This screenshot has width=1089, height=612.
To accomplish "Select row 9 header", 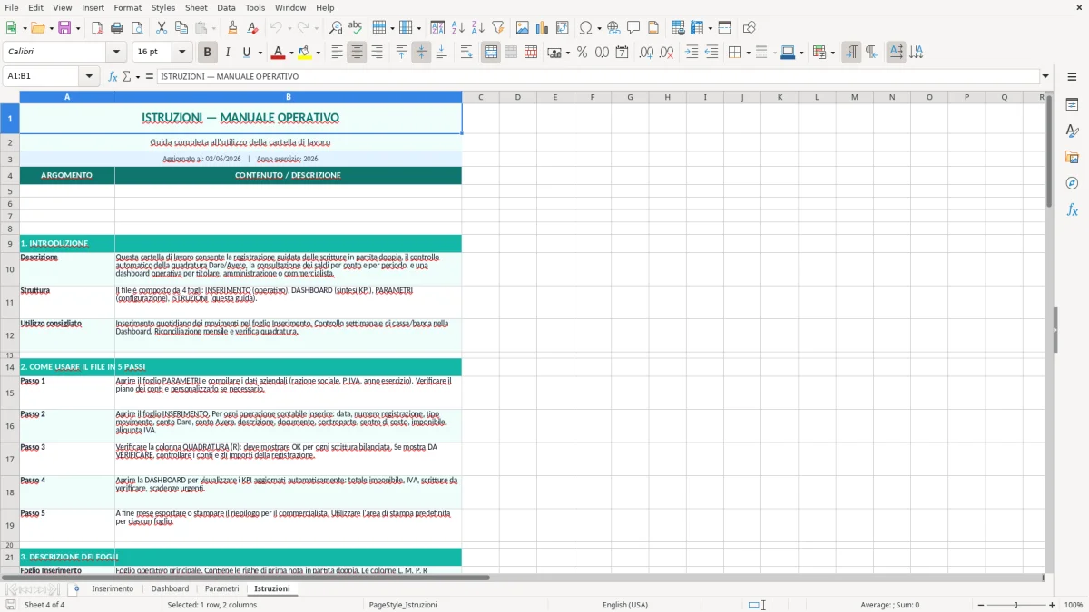I will [x=10, y=244].
